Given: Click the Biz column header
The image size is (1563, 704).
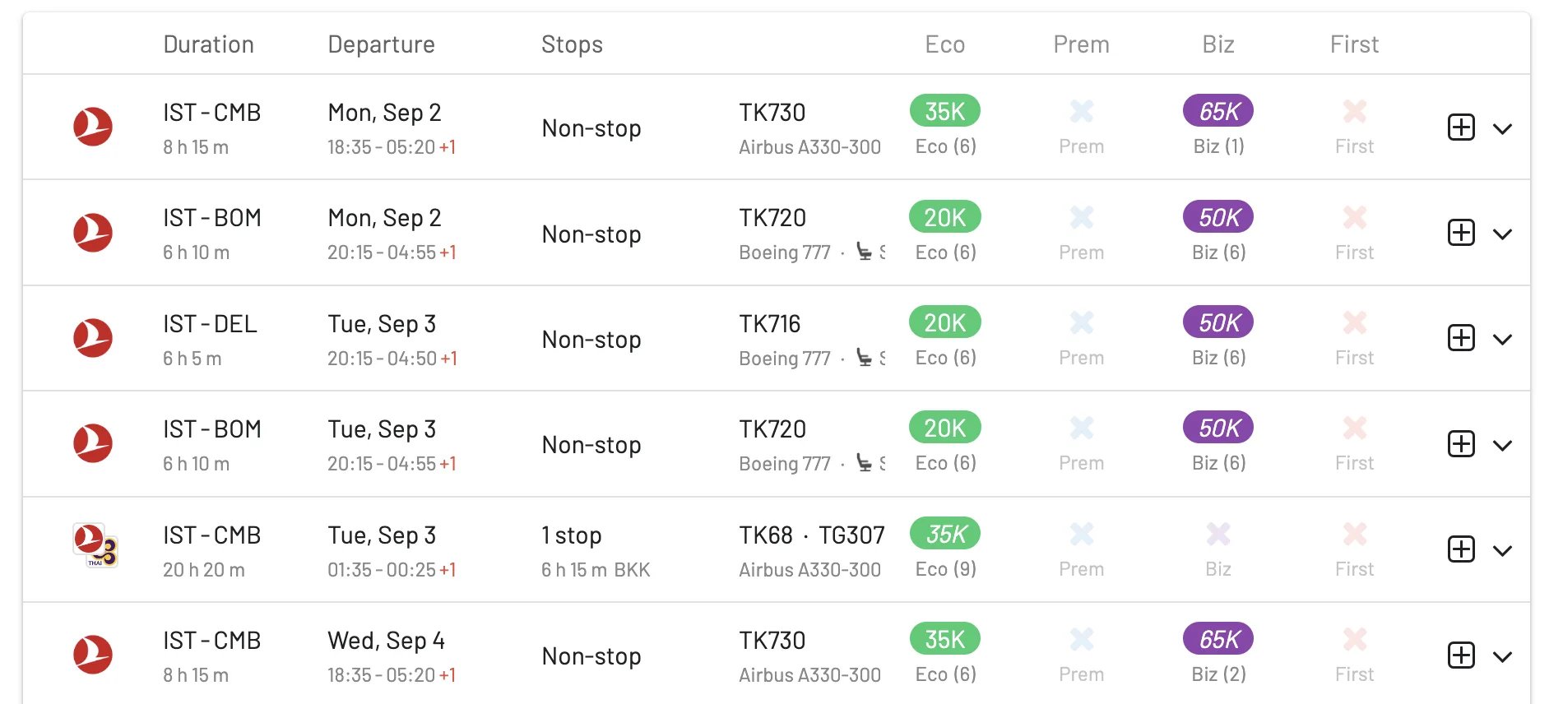Looking at the screenshot, I should click(x=1218, y=44).
